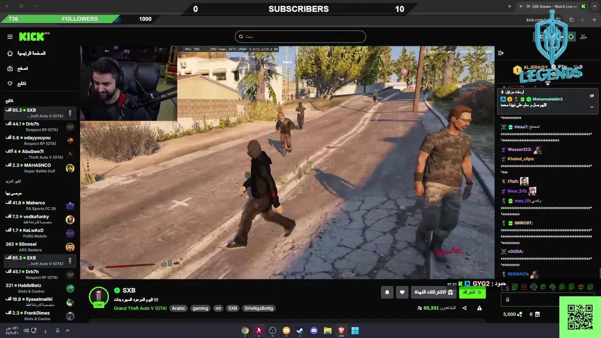Click Mohamedeldin3 username in pinned message

pyautogui.click(x=547, y=100)
